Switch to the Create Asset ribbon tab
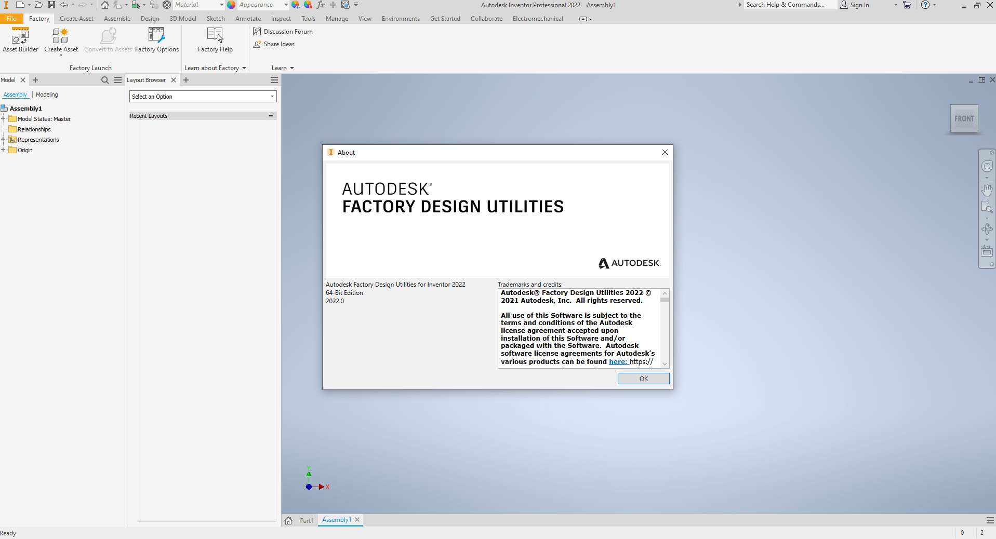 76,19
